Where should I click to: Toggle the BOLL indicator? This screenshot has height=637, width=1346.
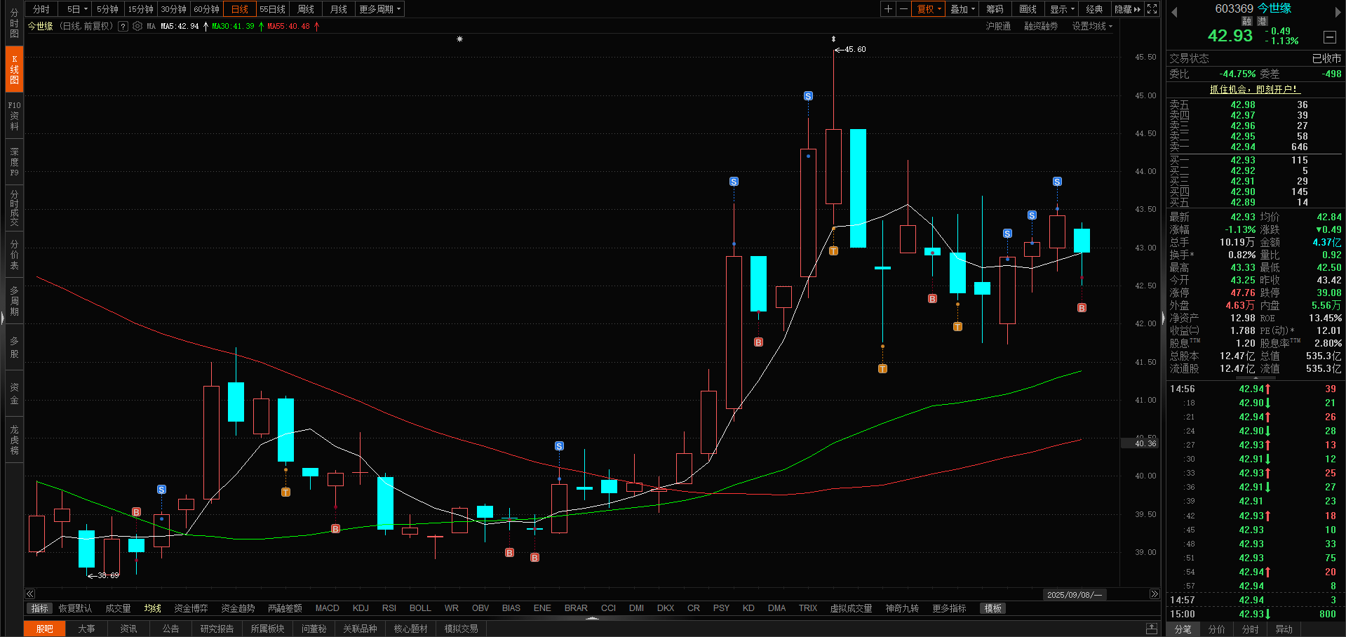(x=420, y=608)
